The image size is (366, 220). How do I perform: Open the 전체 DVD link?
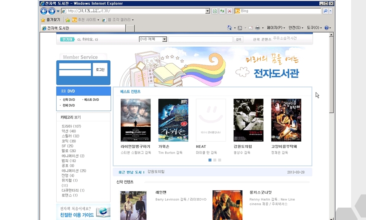pyautogui.click(x=69, y=105)
